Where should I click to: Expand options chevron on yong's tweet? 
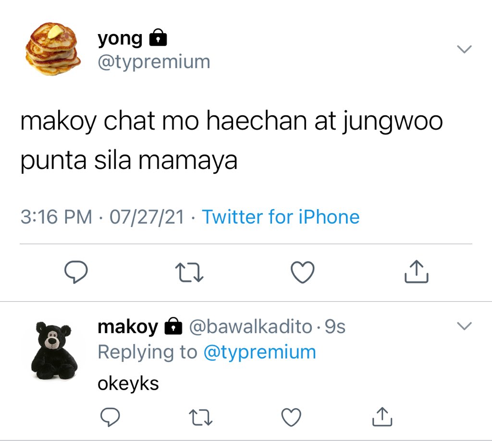465,49
